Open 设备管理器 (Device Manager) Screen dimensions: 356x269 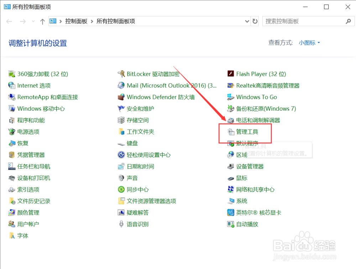(x=251, y=166)
